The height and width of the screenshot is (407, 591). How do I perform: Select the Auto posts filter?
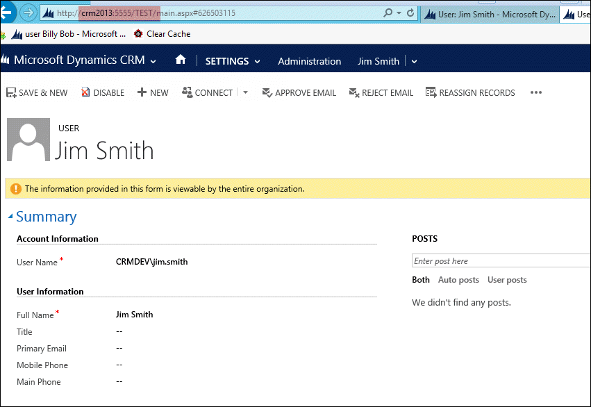tap(458, 280)
